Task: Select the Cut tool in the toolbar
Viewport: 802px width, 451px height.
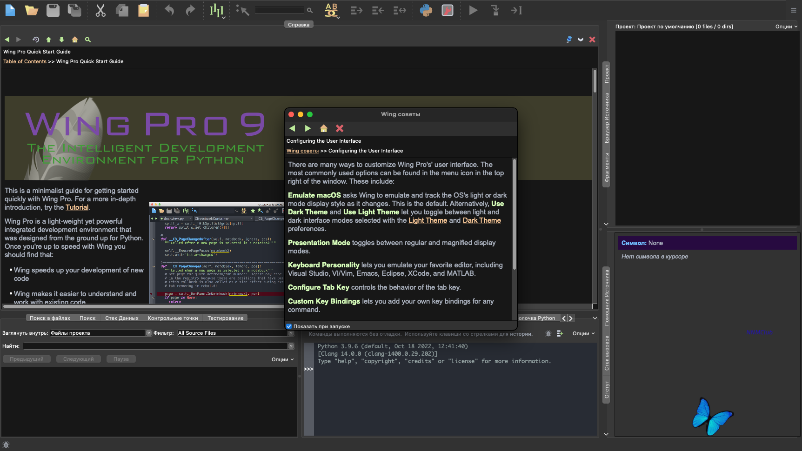Action: 100,10
